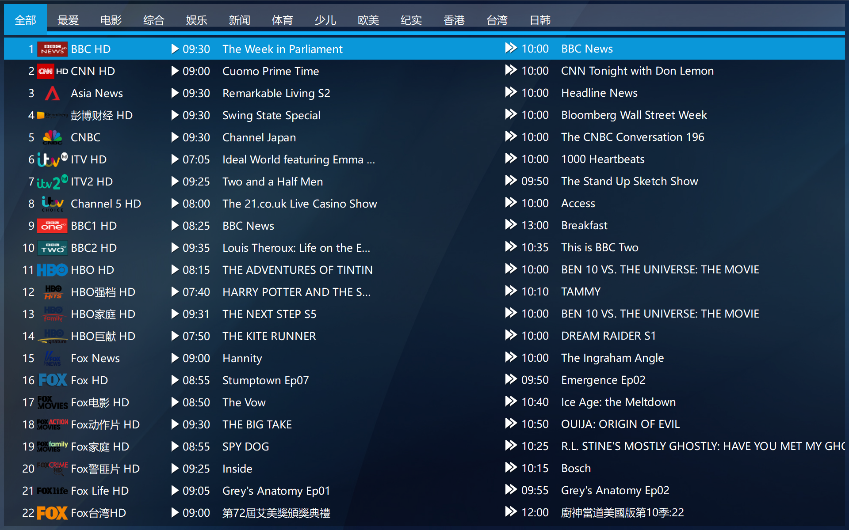Click the HBO Hits logo

pyautogui.click(x=52, y=292)
